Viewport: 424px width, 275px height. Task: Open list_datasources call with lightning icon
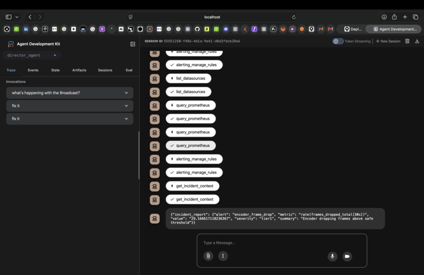pyautogui.click(x=188, y=78)
